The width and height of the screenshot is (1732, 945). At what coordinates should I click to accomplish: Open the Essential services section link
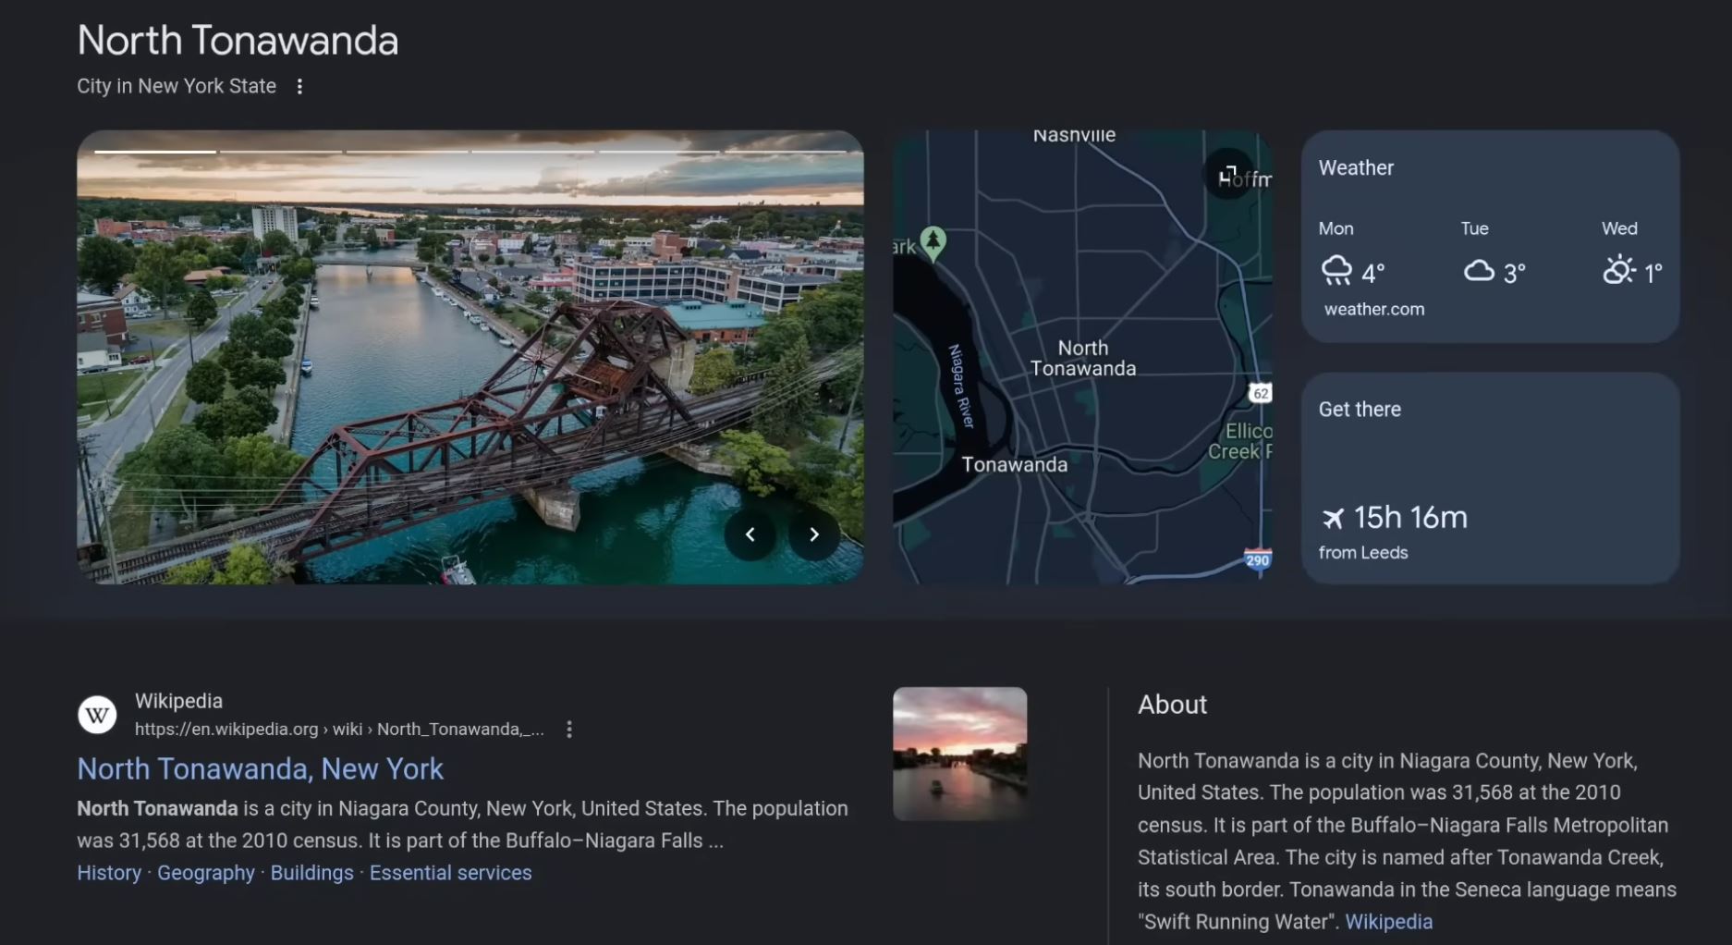pos(450,873)
